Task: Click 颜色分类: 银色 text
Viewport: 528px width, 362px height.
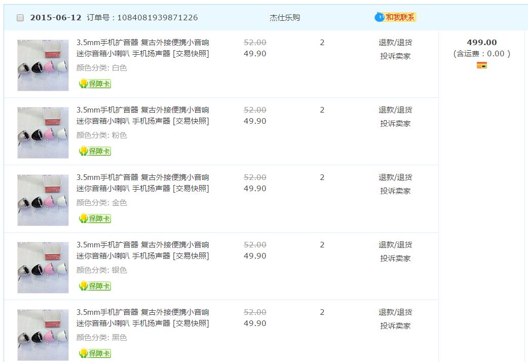Action: [x=102, y=270]
